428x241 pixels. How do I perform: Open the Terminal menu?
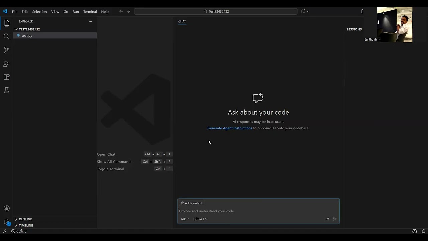pos(90,12)
